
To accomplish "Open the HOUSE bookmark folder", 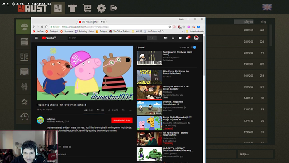I will point(137,31).
